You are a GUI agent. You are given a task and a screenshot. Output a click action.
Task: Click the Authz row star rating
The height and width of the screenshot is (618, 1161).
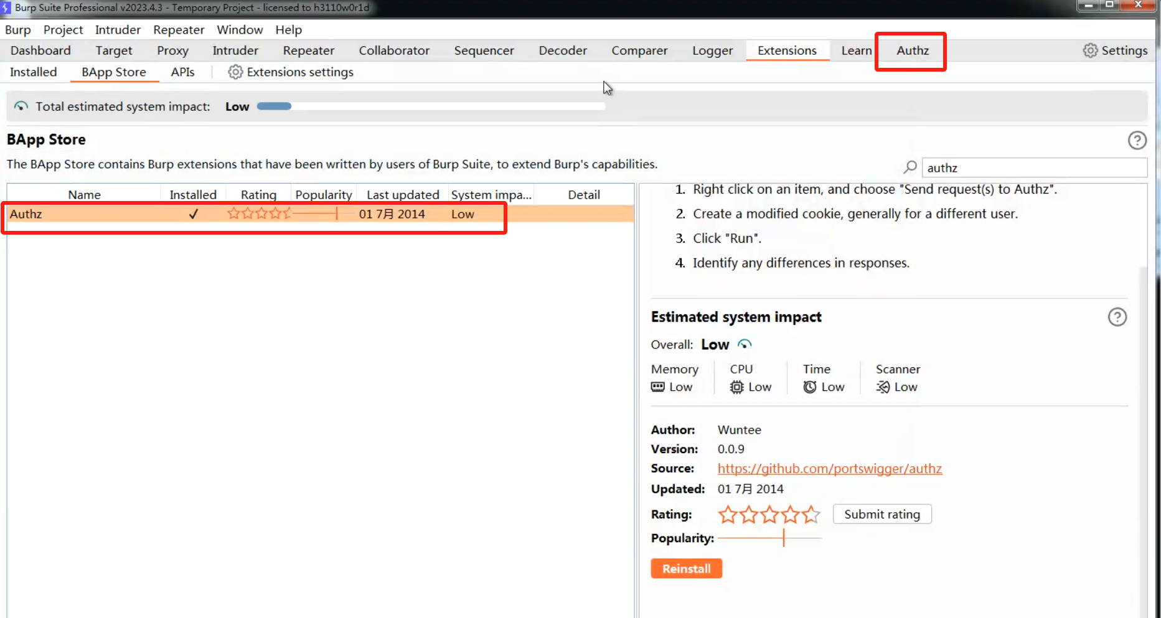pos(259,214)
